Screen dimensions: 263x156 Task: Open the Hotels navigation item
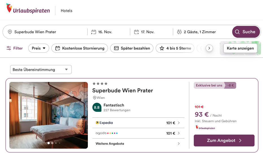(67, 11)
